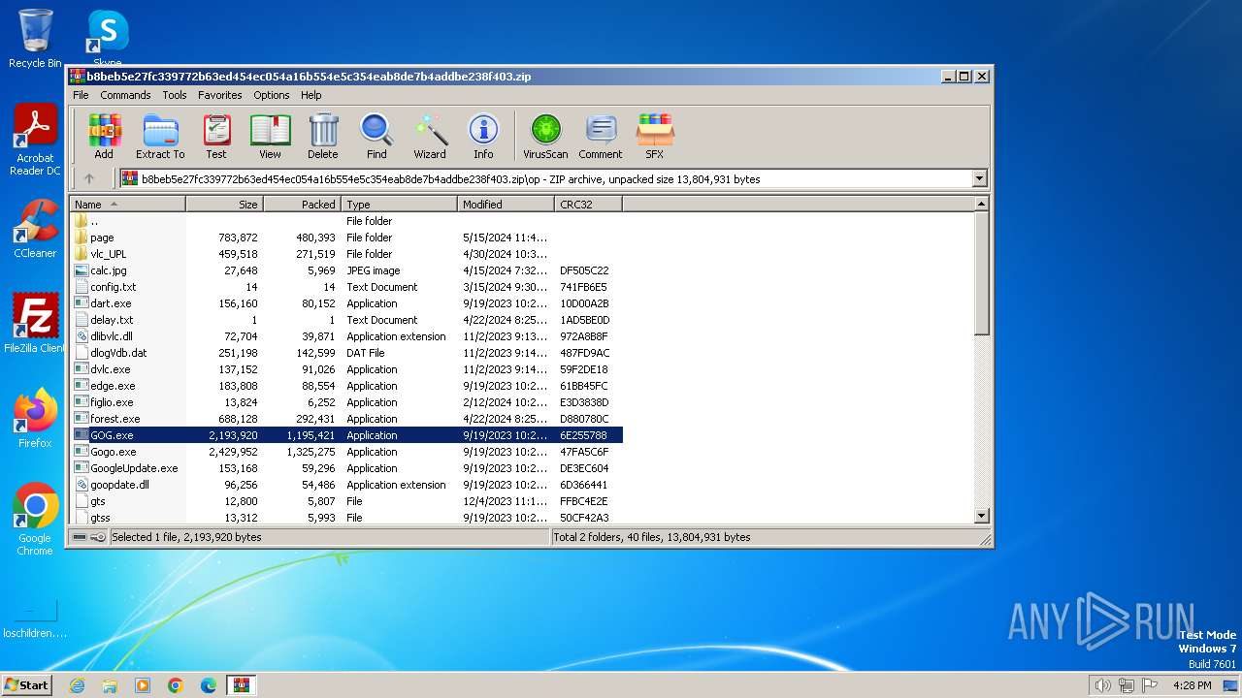Click file list scroll down arrow
The height and width of the screenshot is (698, 1242).
tap(981, 516)
